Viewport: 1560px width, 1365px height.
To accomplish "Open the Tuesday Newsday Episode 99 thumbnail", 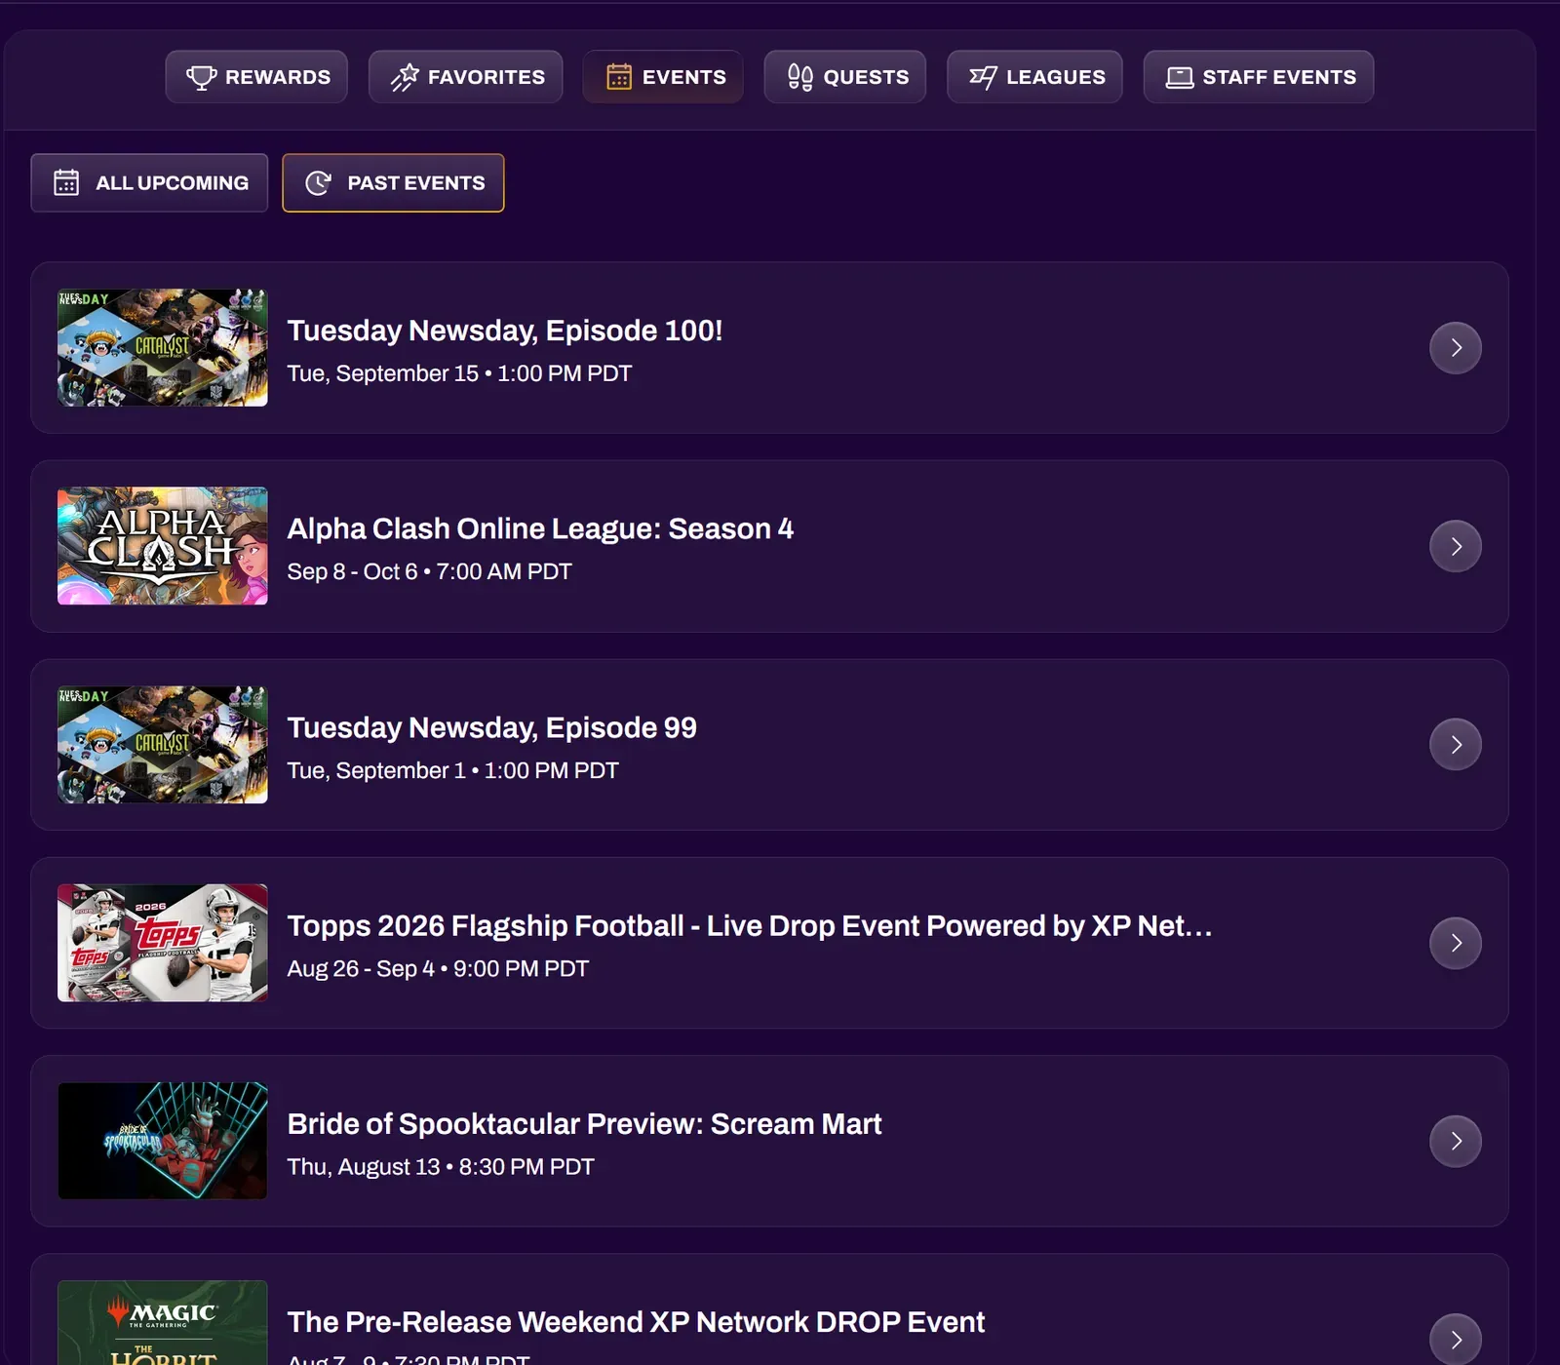I will 163,745.
